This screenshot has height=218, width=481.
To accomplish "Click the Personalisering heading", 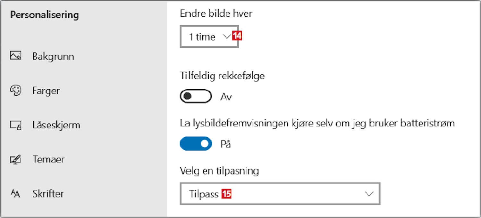I will click(x=44, y=15).
